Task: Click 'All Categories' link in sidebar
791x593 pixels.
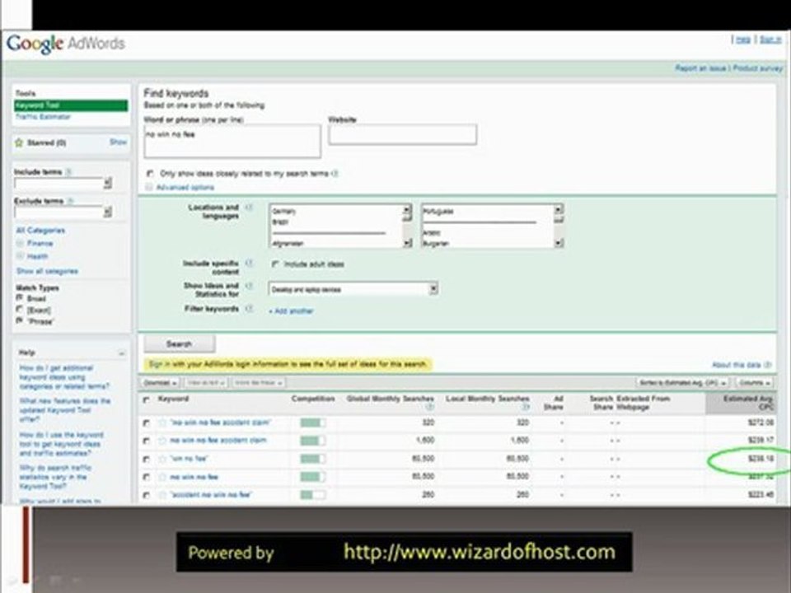Action: click(40, 231)
